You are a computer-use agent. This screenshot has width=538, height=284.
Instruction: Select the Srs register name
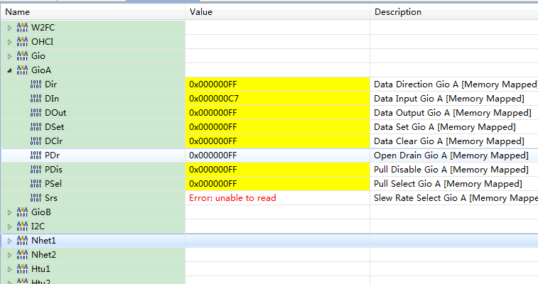pyautogui.click(x=51, y=198)
